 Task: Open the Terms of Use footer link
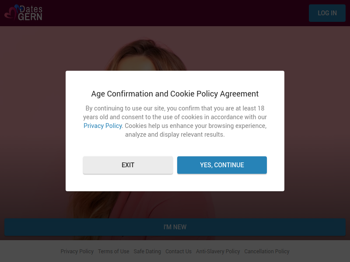[114, 252]
